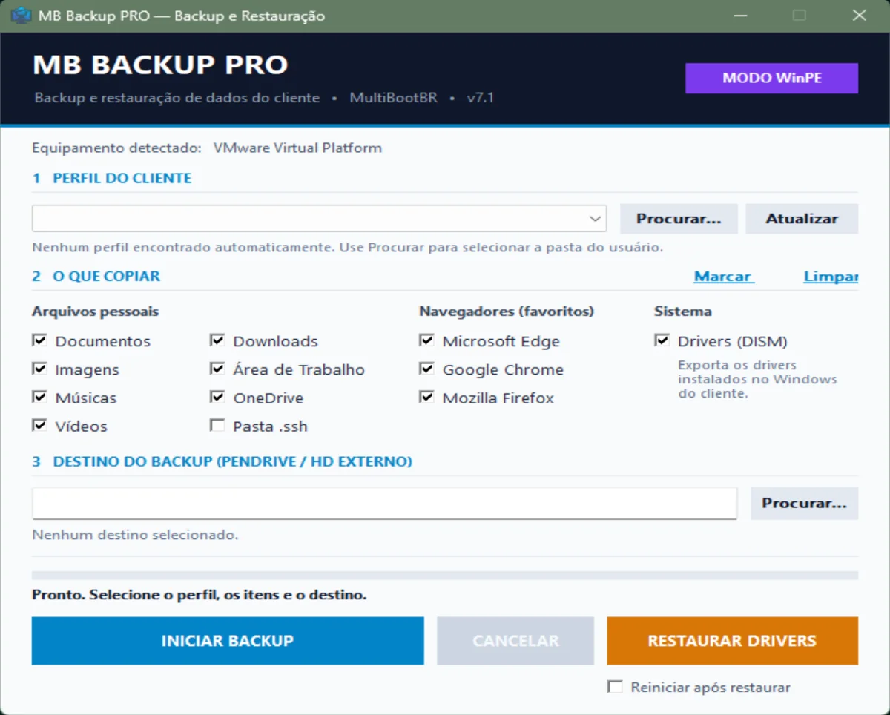Screen dimensions: 890x715
Task: Click the 'VMware Virtual Platform' text
Action: pyautogui.click(x=297, y=148)
